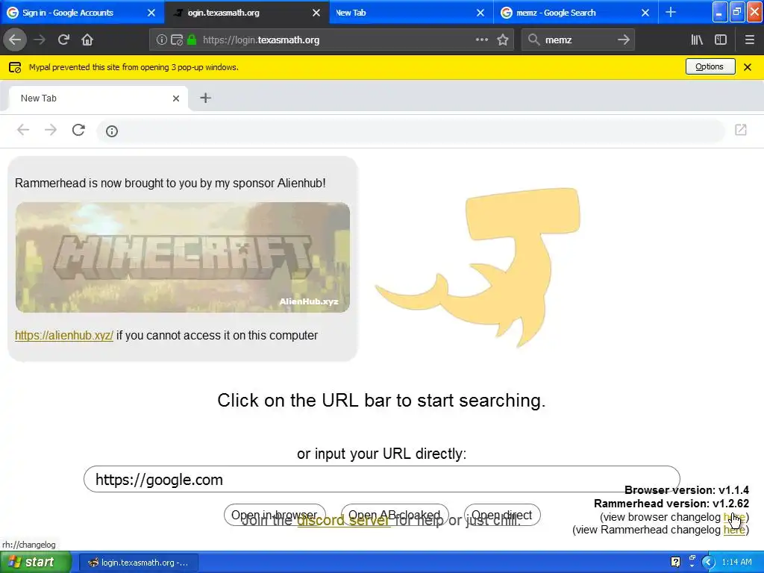Submit the memz search with arrow
Viewport: 764px width, 573px height.
coord(624,40)
